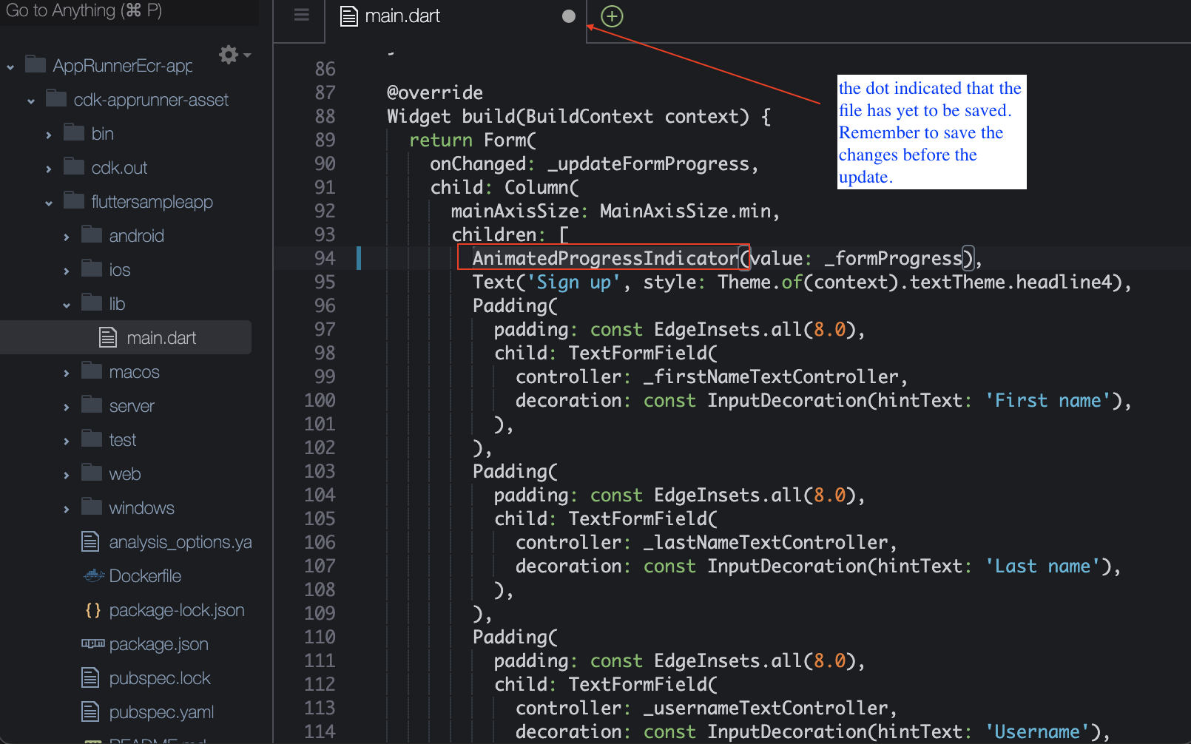
Task: Open the file tree settings gear menu
Action: point(235,55)
